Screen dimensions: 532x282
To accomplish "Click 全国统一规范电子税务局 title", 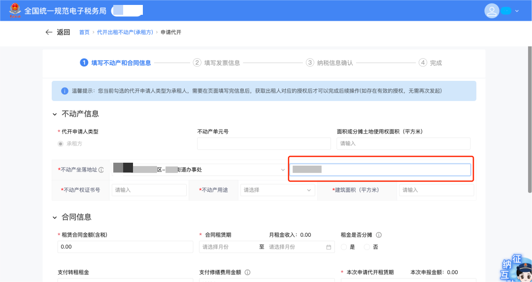I will tap(66, 11).
